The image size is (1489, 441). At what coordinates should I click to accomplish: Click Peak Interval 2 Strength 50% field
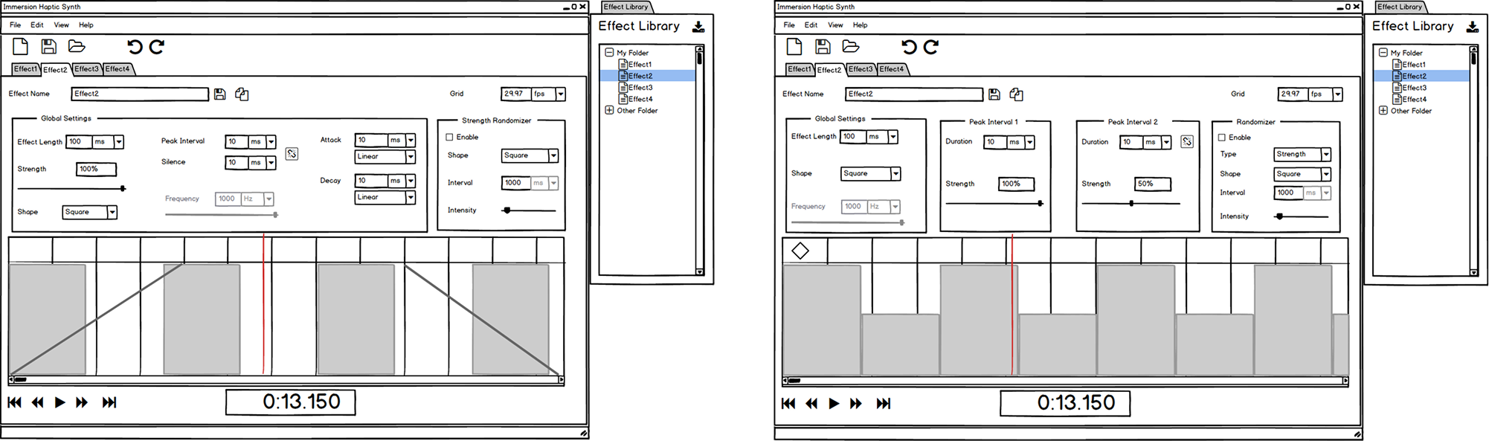click(x=1153, y=184)
